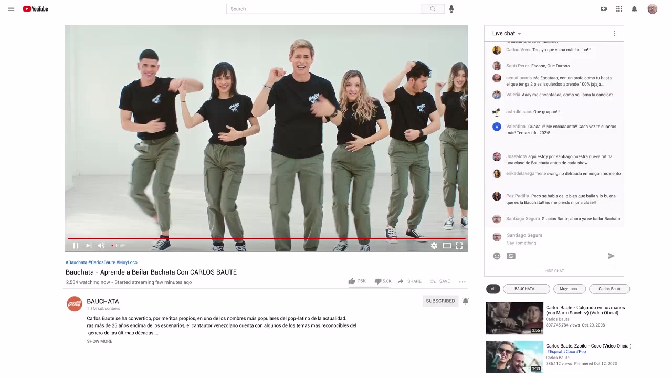Image resolution: width=672 pixels, height=378 pixels.
Task: Save the video to a playlist
Action: (x=440, y=281)
